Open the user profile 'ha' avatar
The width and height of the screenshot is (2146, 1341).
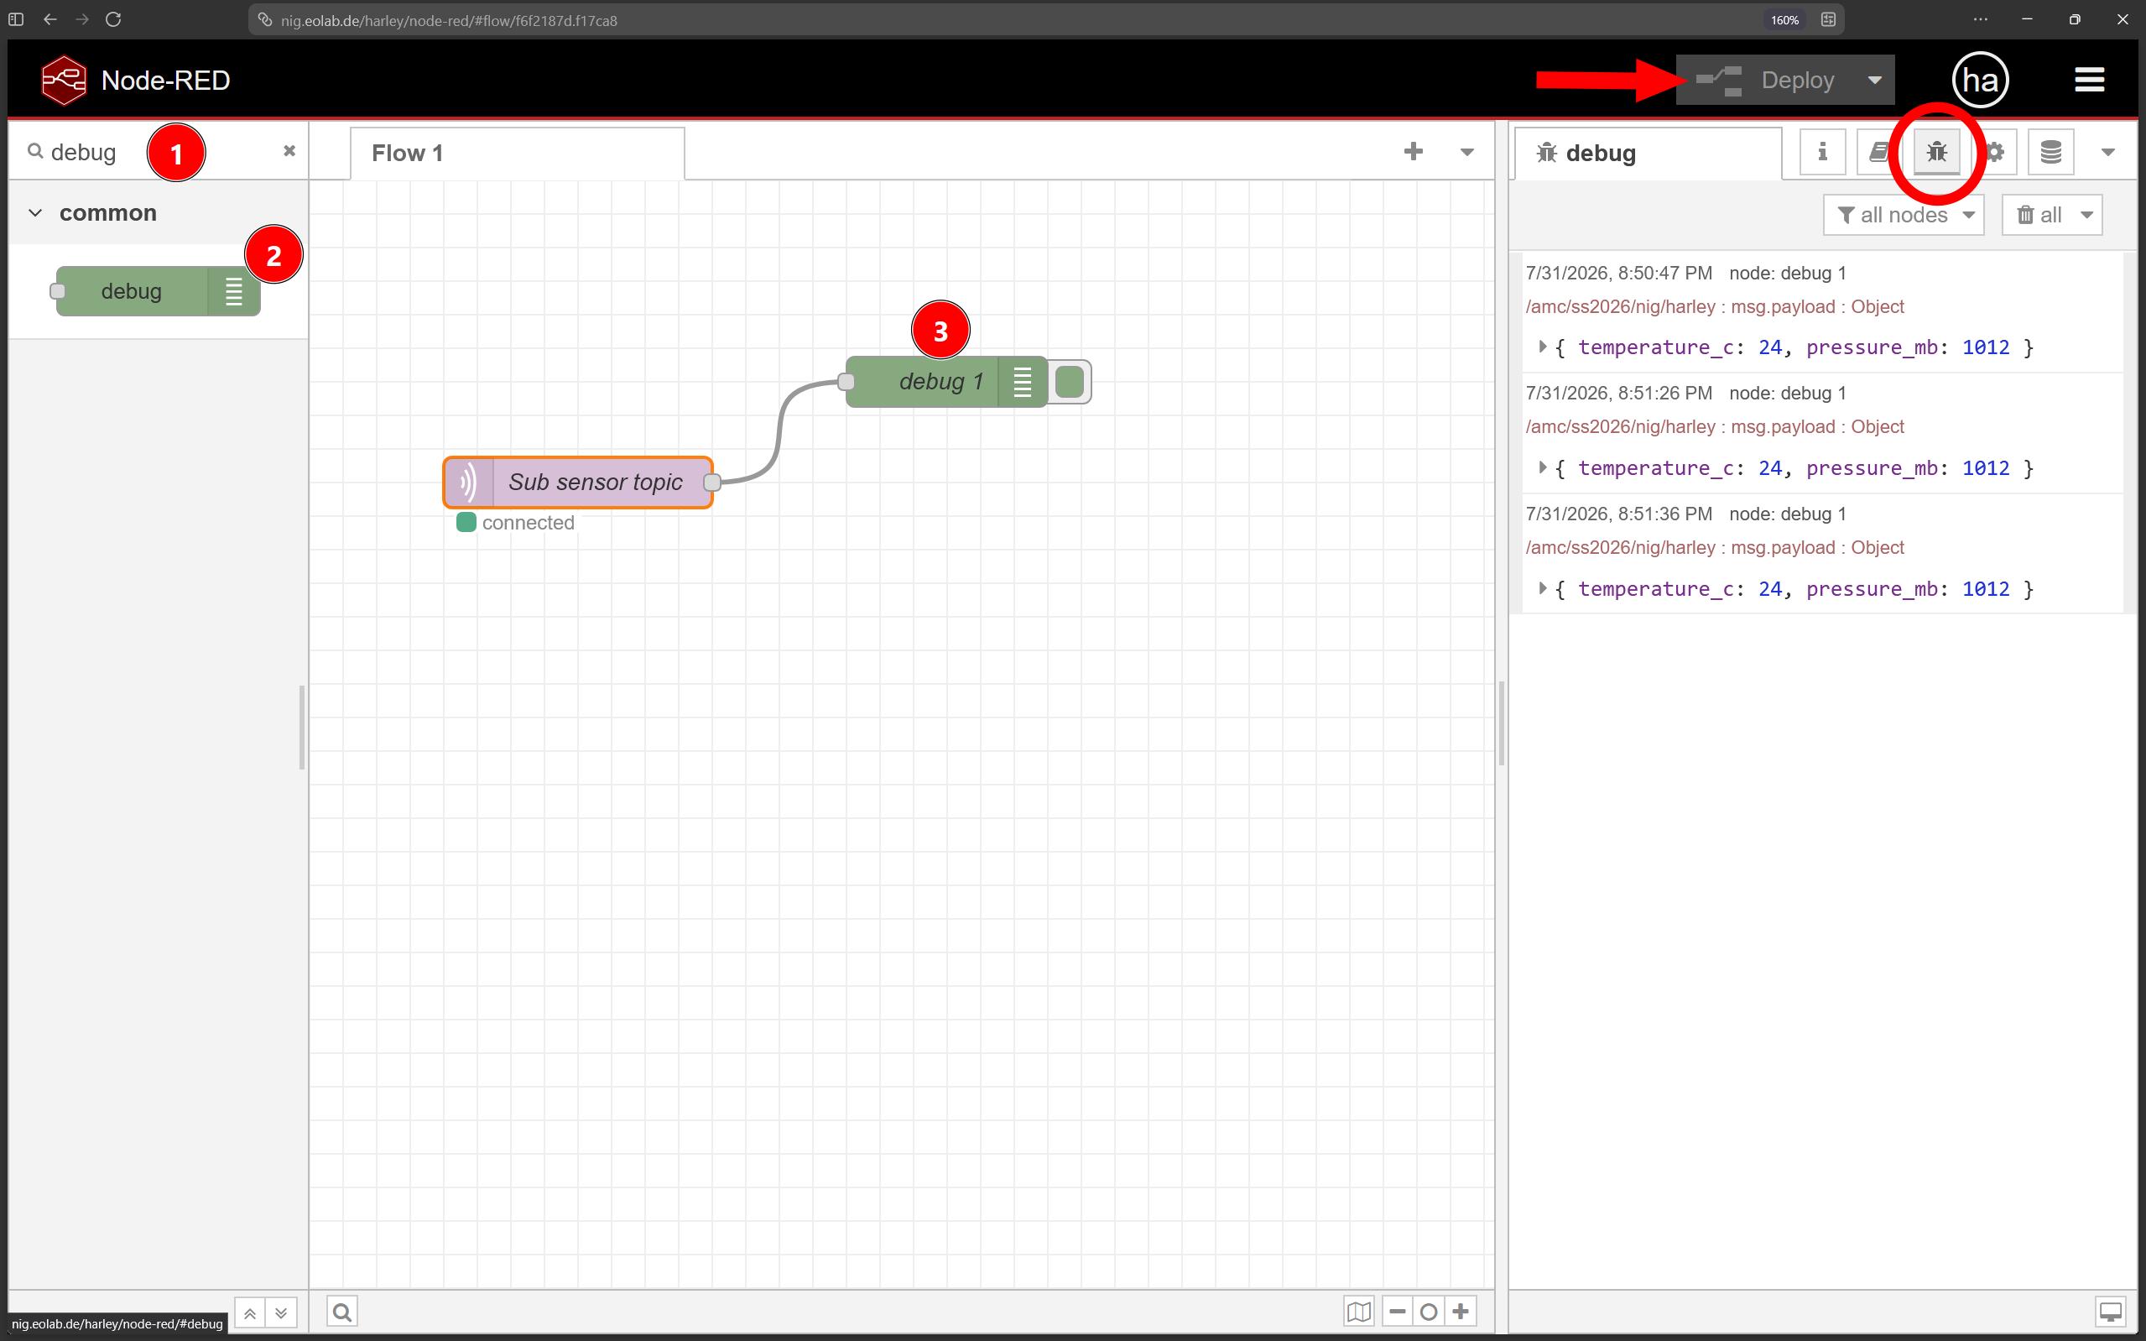click(1980, 80)
